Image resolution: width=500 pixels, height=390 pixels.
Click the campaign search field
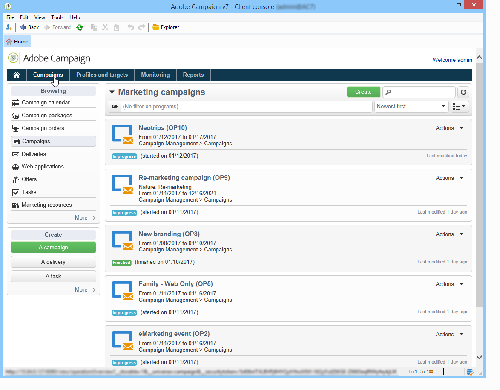pyautogui.click(x=419, y=92)
